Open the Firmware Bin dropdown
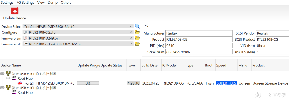 click(x=78, y=38)
